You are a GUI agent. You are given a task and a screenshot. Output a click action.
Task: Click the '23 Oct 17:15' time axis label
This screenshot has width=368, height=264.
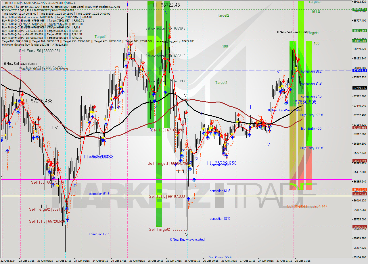(64, 261)
